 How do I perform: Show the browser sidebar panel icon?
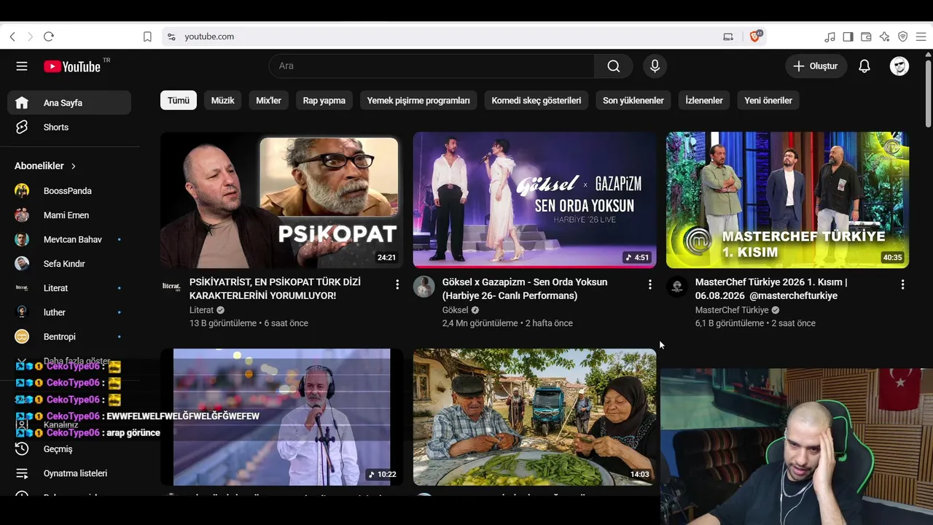(x=848, y=36)
